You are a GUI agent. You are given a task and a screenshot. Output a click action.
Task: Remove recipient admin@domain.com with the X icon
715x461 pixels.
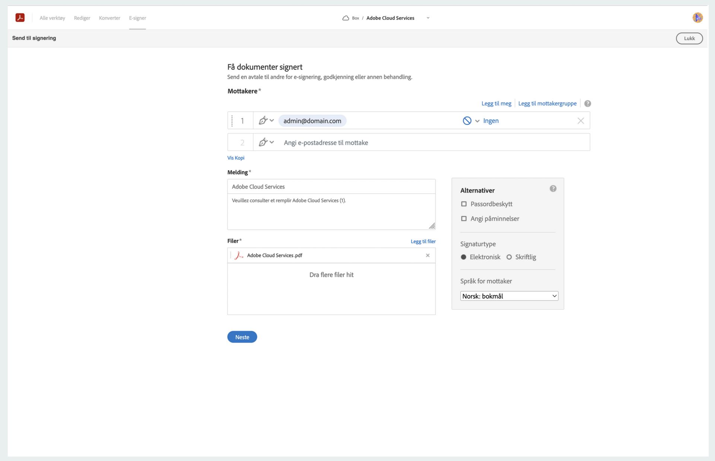581,121
